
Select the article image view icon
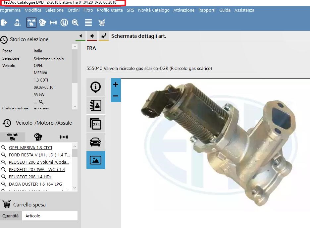(96, 160)
